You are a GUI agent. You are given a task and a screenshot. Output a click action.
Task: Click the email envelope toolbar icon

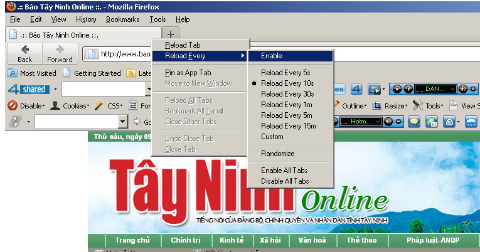click(x=449, y=122)
